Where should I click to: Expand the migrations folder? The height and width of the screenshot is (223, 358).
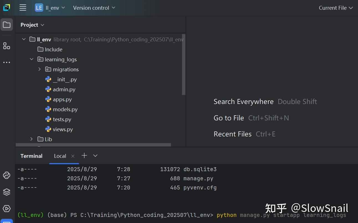tap(39, 69)
